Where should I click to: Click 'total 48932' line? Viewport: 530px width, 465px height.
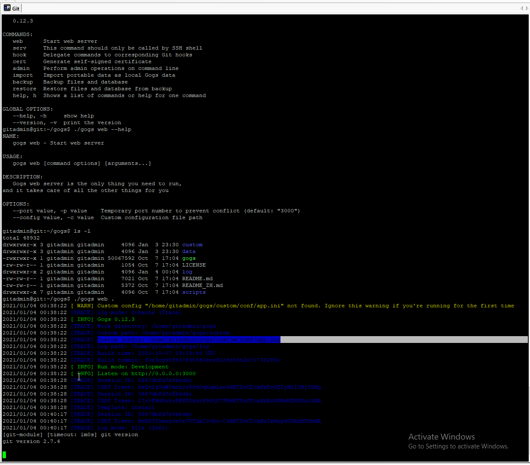pos(21,238)
